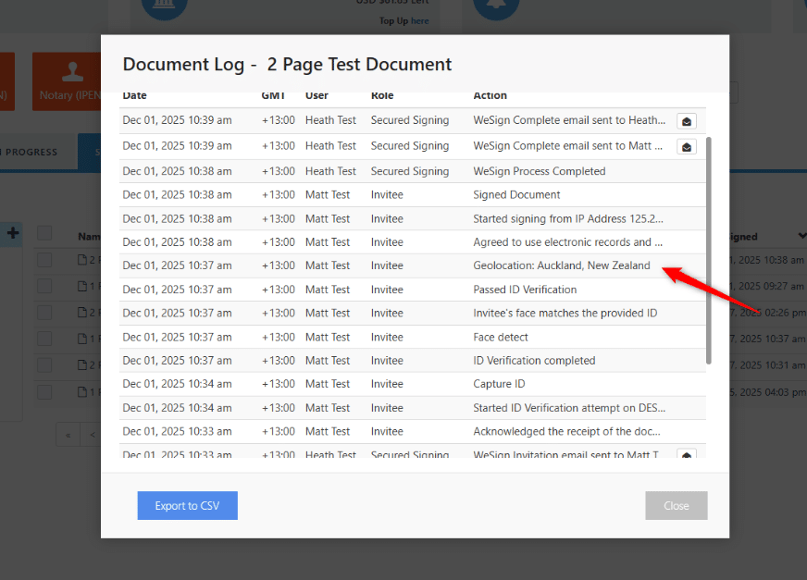The image size is (807, 580).
Task: Tick the select-all checkbox in list header
Action: point(44,234)
